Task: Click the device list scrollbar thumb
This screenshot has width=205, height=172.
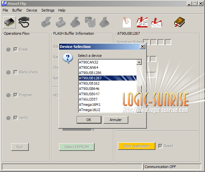Action: [139, 89]
